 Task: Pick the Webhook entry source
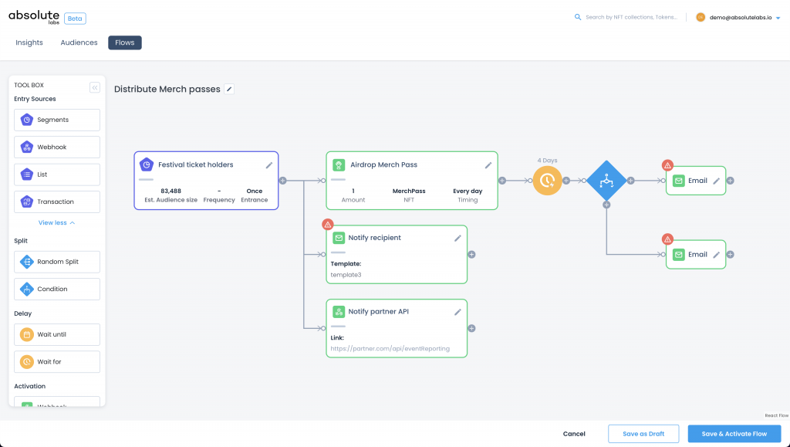tap(57, 147)
